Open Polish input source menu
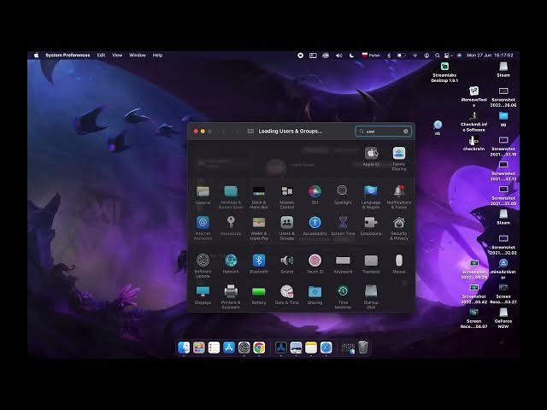547x410 pixels. tap(371, 55)
